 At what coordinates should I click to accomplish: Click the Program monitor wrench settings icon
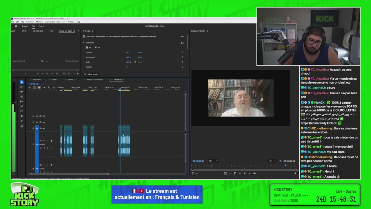tap(280, 161)
